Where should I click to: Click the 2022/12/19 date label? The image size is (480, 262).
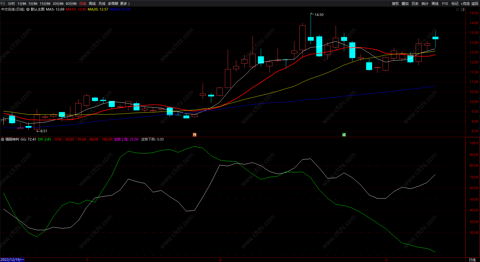coord(13,260)
